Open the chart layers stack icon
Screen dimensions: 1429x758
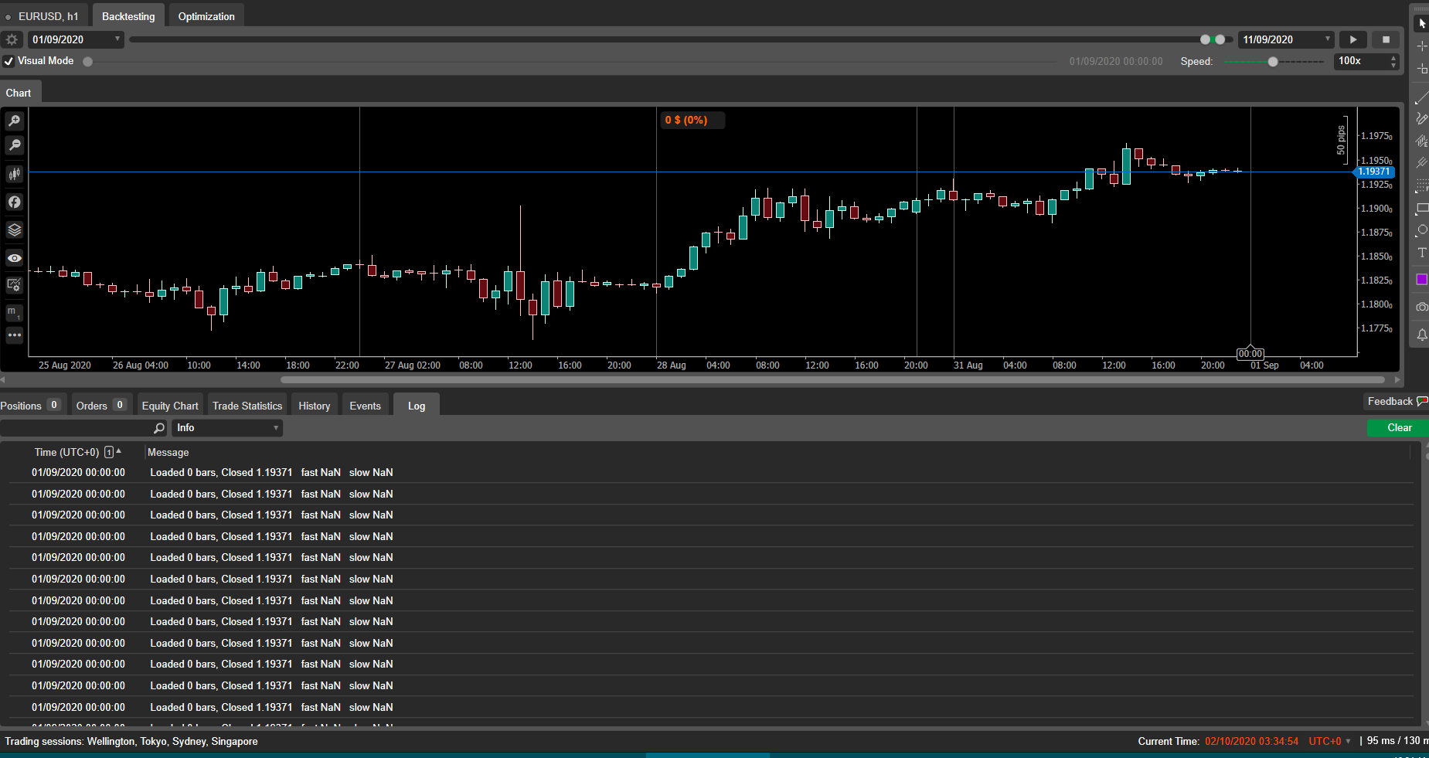click(x=14, y=229)
